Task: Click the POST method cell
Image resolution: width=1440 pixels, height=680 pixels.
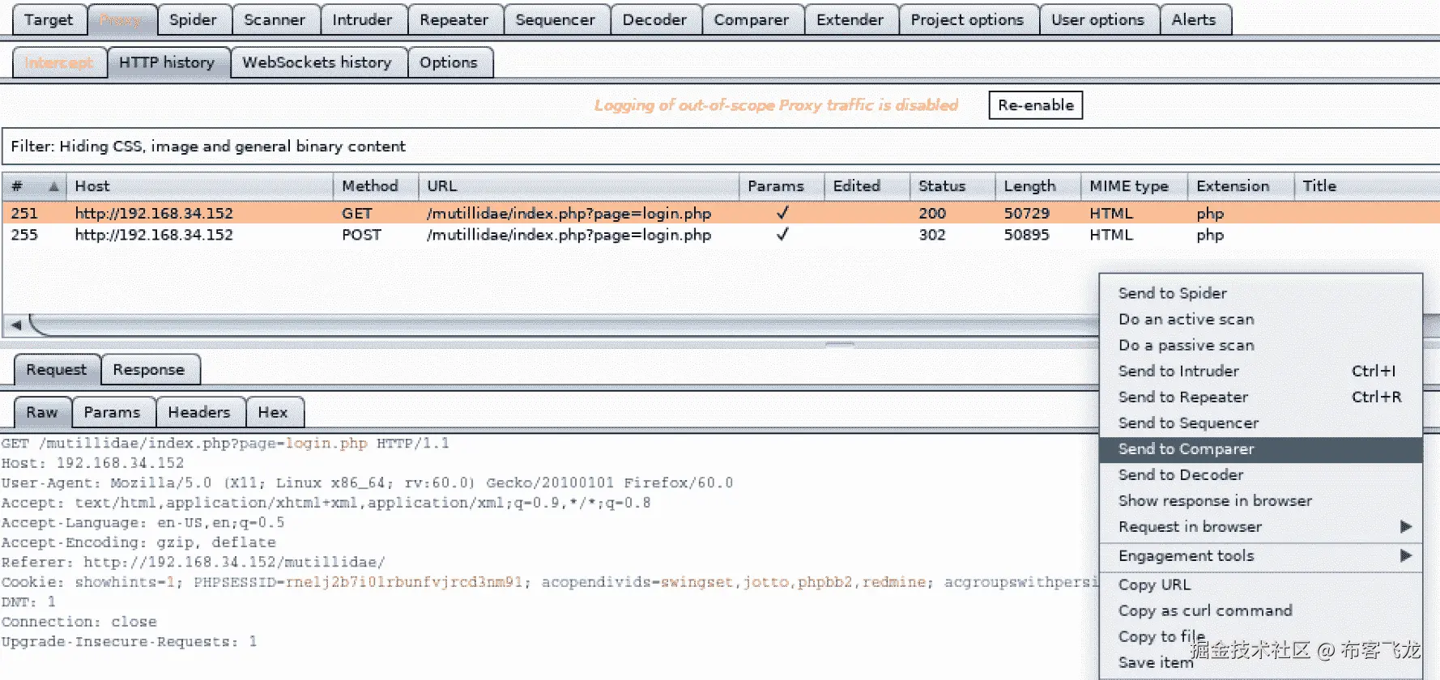Action: click(361, 235)
